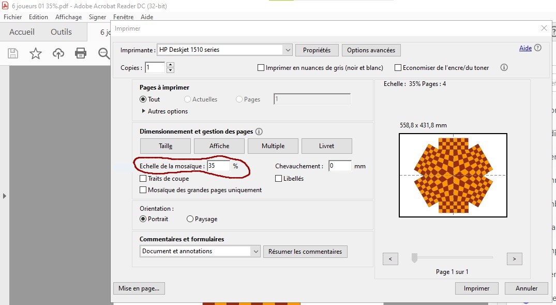The height and width of the screenshot is (305, 556).
Task: Click next page arrow under preview
Action: 514,259
